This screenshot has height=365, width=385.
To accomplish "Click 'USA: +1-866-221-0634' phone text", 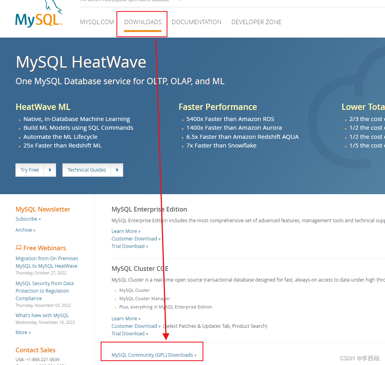I will [38, 359].
